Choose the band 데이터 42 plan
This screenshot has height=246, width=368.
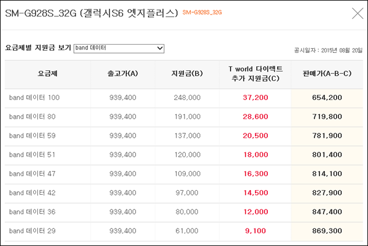[x=33, y=192]
